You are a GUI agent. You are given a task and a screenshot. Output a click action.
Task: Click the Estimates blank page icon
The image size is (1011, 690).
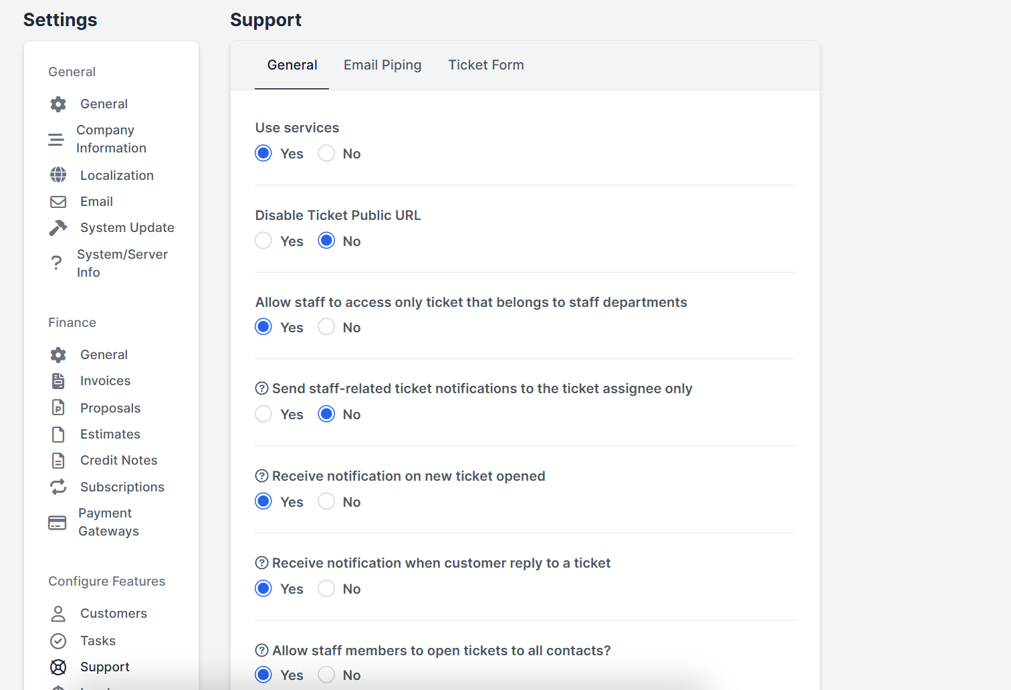[58, 435]
